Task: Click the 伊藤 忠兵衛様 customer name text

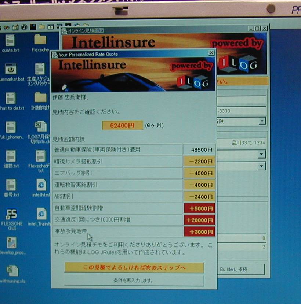Action: tap(70, 97)
